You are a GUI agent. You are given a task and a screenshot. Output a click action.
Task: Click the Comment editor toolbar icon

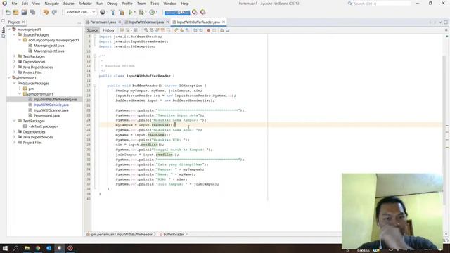pyautogui.click(x=222, y=30)
